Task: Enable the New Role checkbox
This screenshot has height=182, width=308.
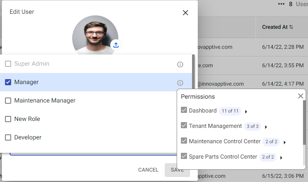Action: 8,119
